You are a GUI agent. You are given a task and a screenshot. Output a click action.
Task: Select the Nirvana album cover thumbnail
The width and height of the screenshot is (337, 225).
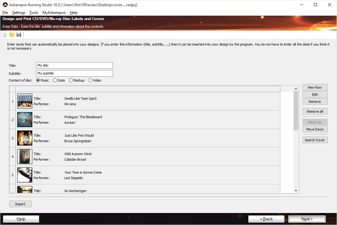tap(25, 101)
